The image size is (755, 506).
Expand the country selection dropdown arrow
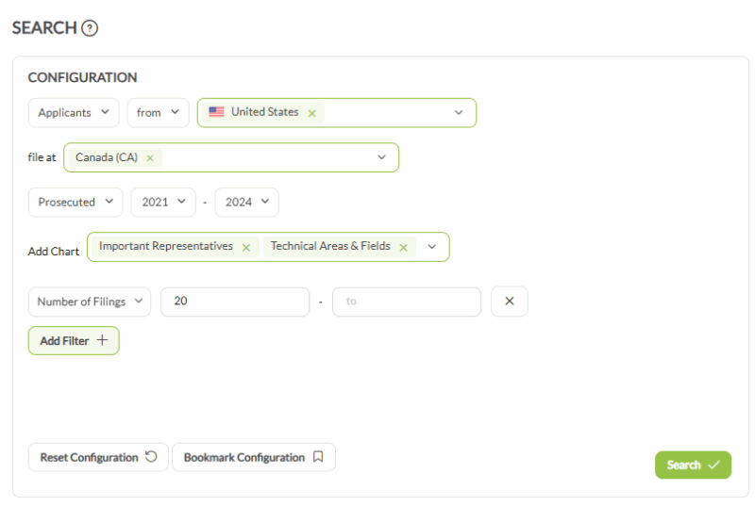coord(459,113)
